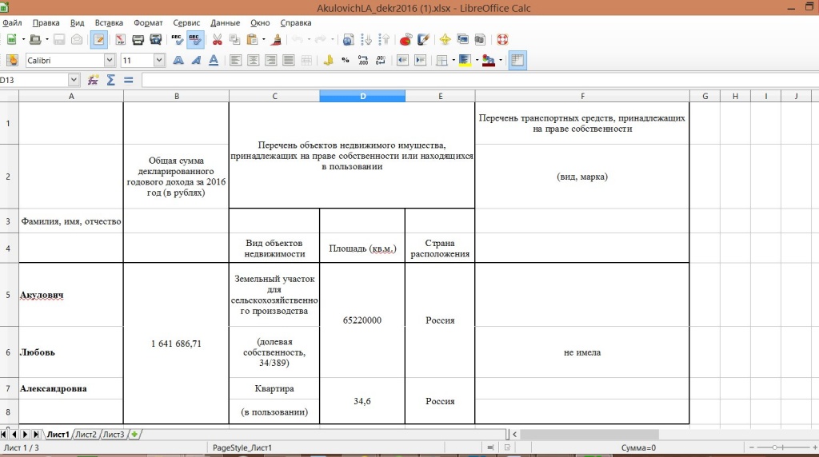819x457 pixels.
Task: Open the Navigator star icon
Action: [x=445, y=40]
